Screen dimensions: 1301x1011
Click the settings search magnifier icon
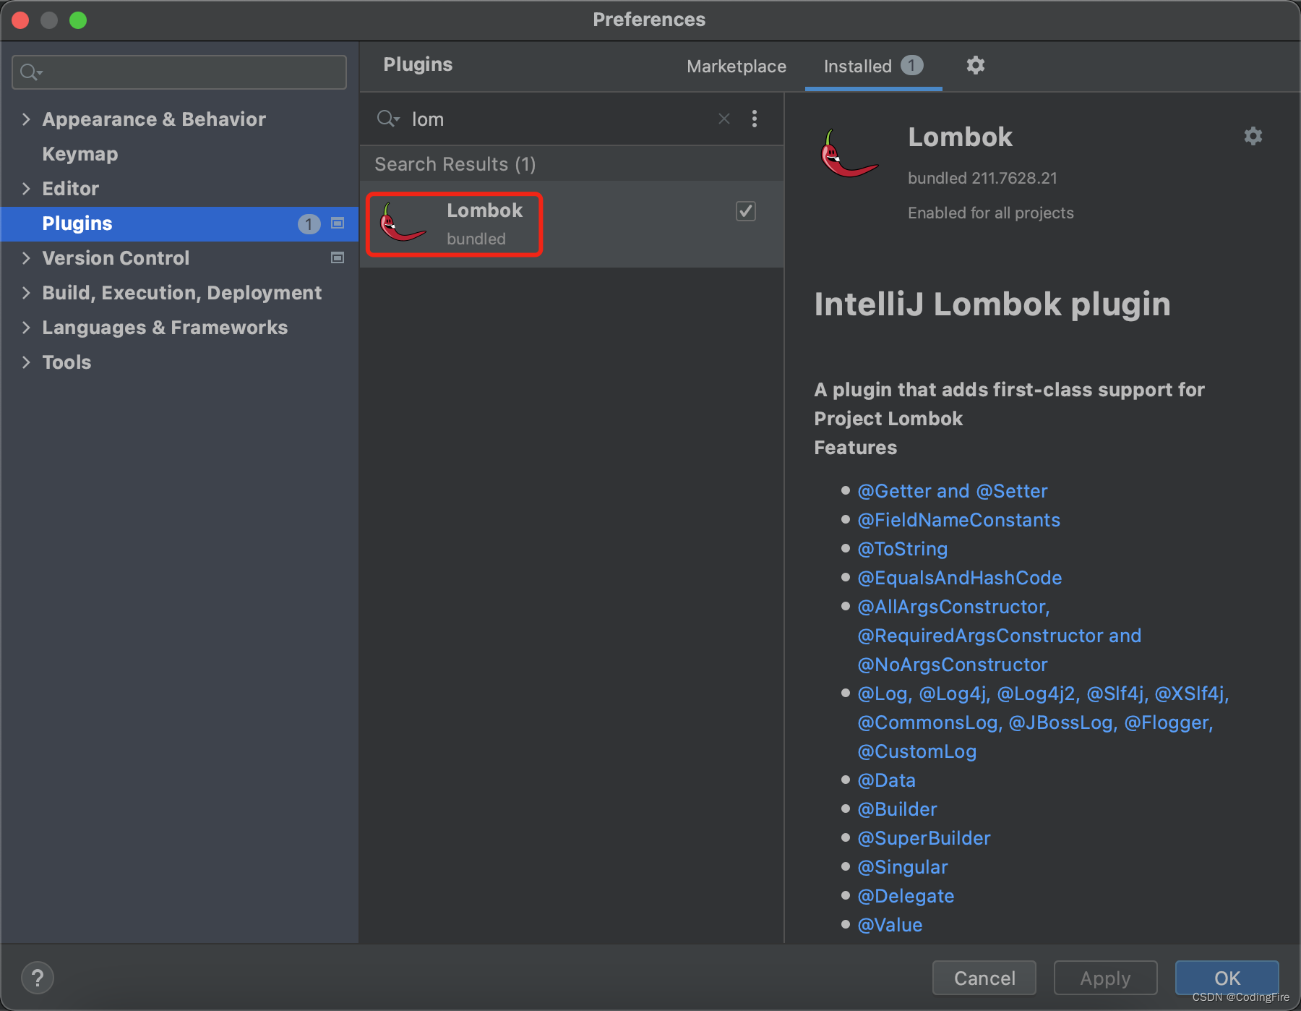click(x=31, y=72)
